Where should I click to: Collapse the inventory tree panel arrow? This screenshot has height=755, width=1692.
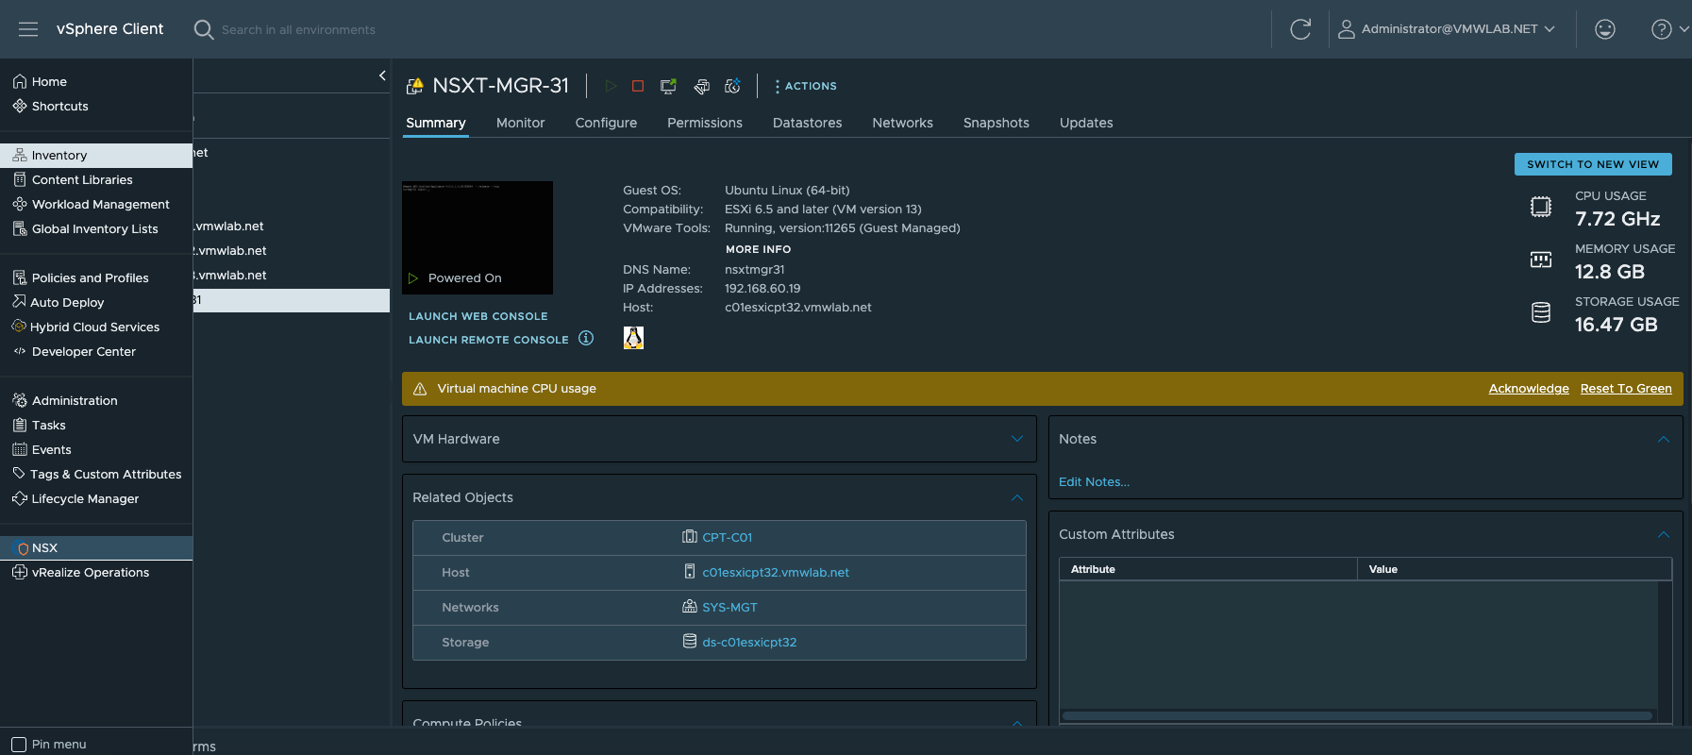pyautogui.click(x=382, y=75)
